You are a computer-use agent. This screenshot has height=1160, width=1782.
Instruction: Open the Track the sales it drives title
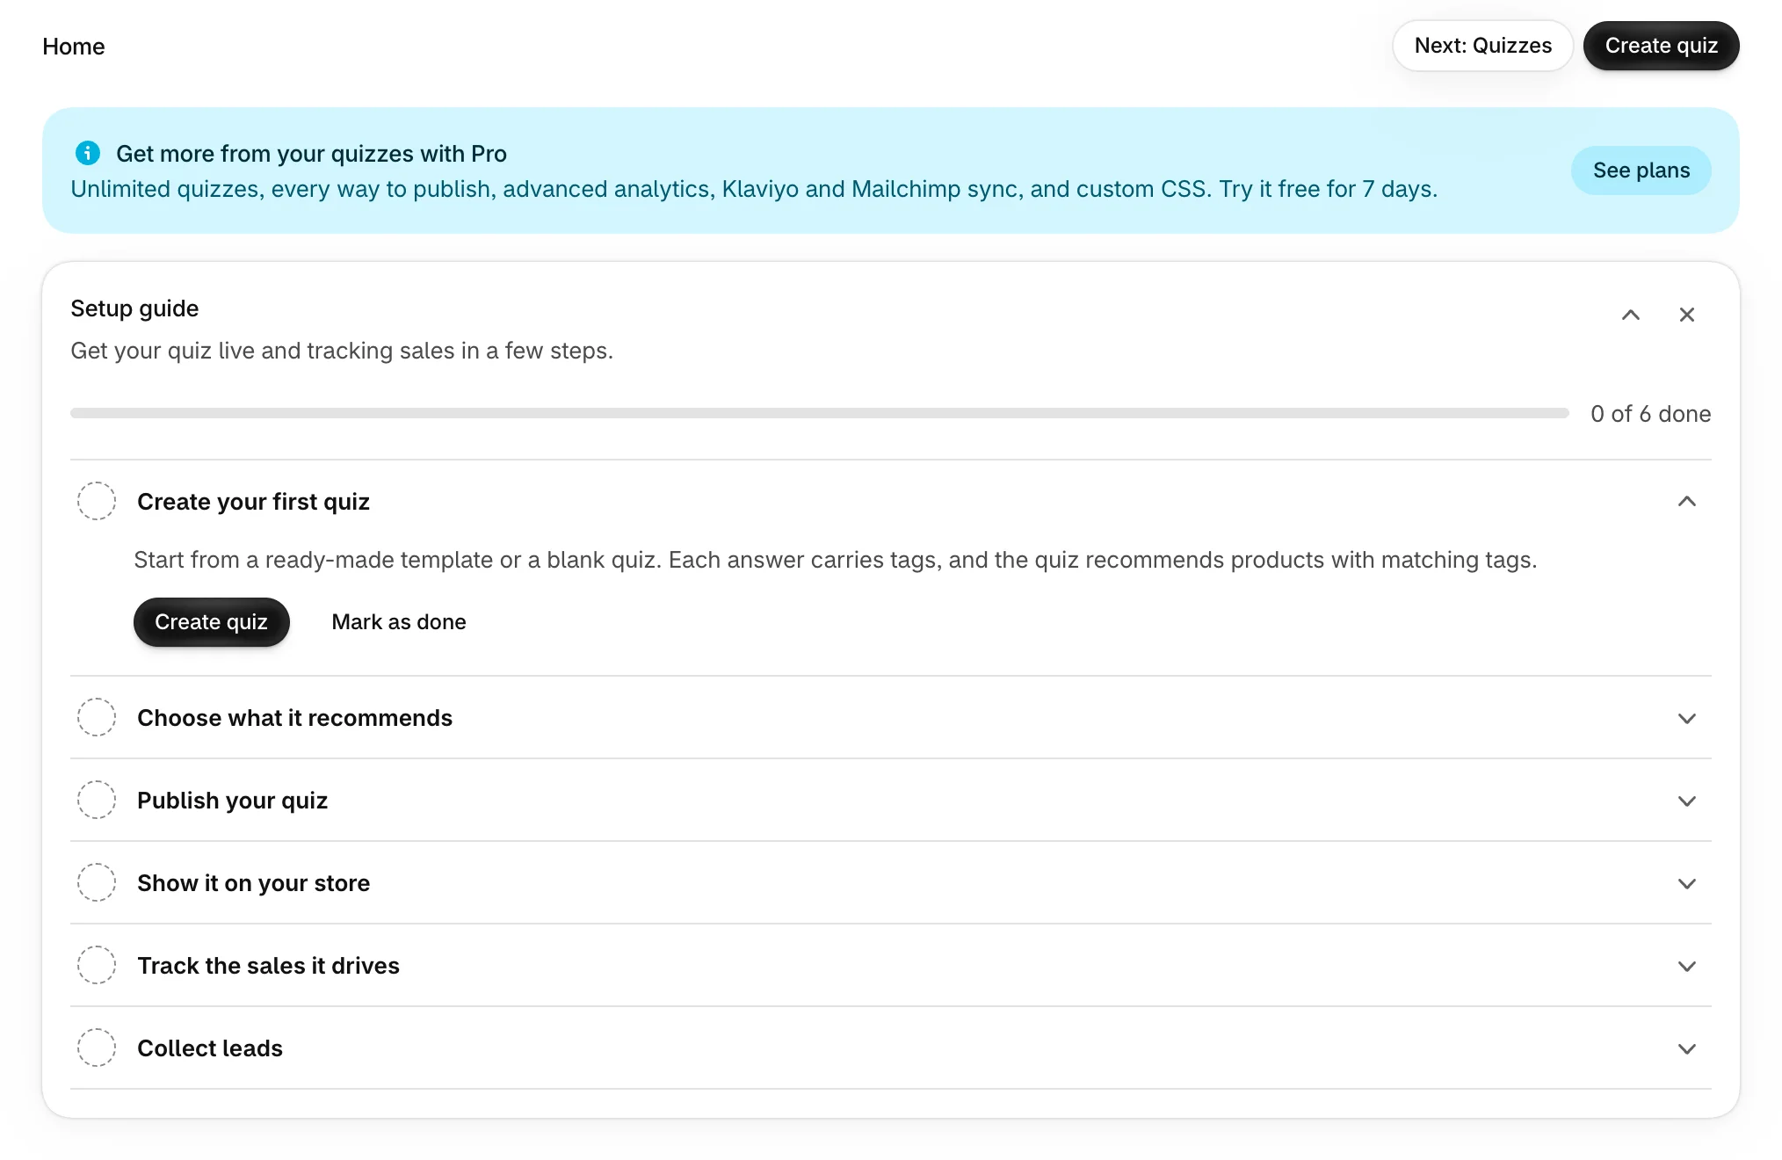tap(268, 966)
